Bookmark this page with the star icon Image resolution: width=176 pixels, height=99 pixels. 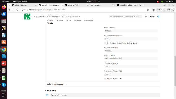pos(148,10)
